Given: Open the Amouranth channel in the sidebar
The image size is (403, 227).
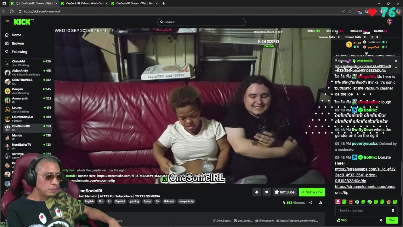Looking at the screenshot, I should tap(28, 100).
